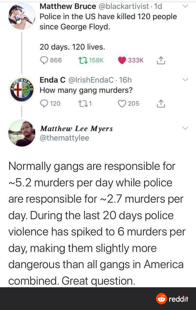The image size is (196, 310).
Task: Open Enda C's Alfa Romeo avatar
Action: [x=22, y=90]
